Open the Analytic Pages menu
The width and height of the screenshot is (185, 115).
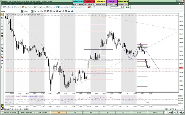point(28,4)
